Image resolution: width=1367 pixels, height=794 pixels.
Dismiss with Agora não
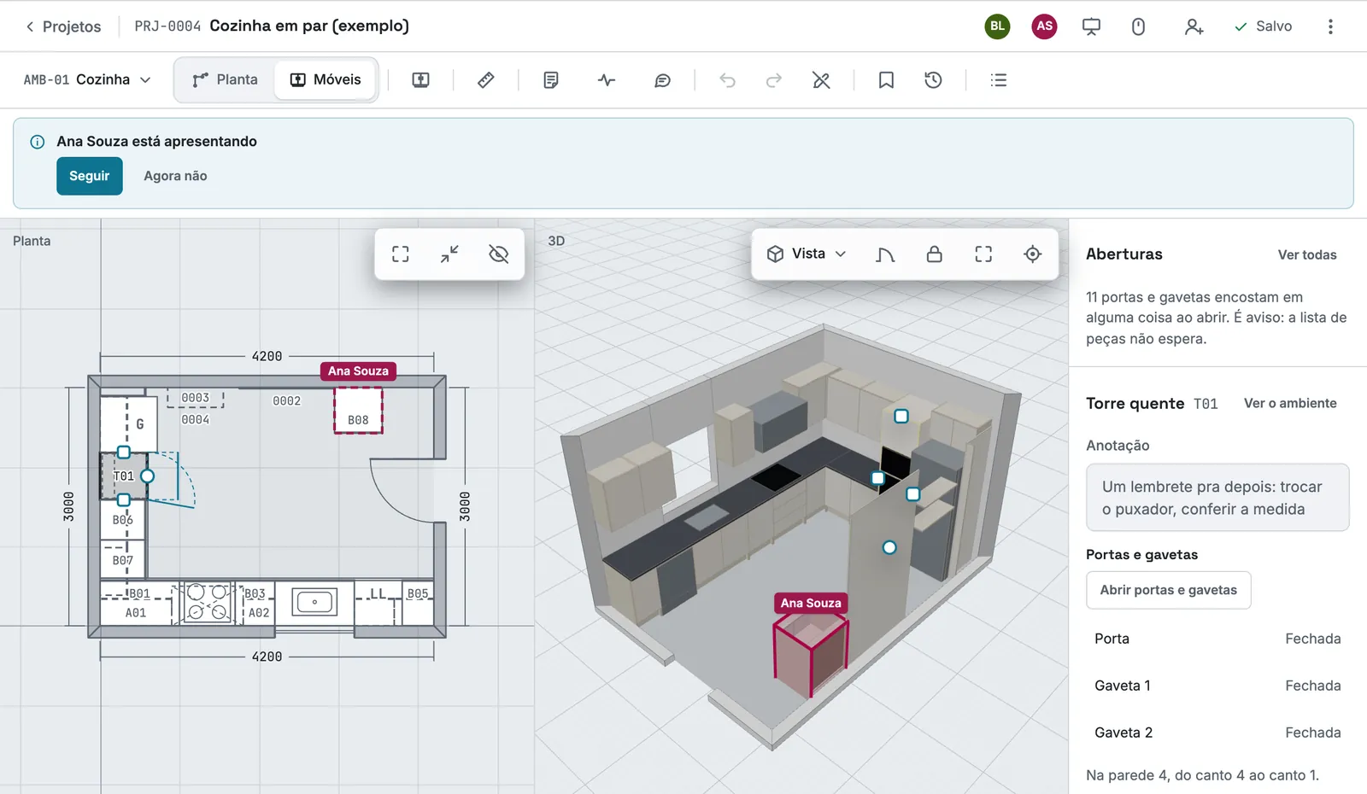(175, 176)
